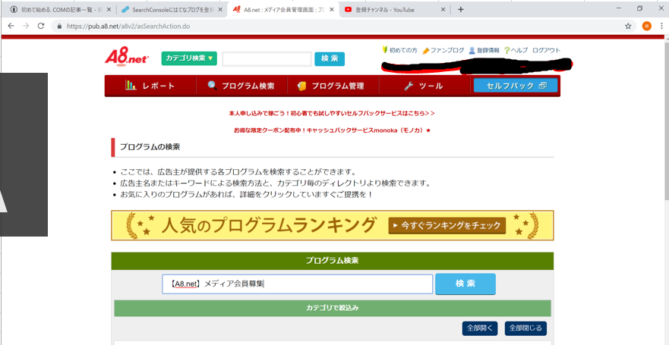The width and height of the screenshot is (669, 345).
Task: Open the プログラム検索 menu
Action: pyautogui.click(x=241, y=86)
